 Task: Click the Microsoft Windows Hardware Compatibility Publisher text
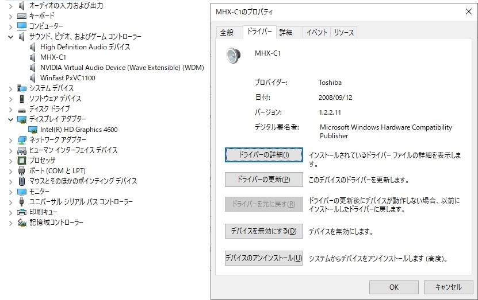point(385,131)
